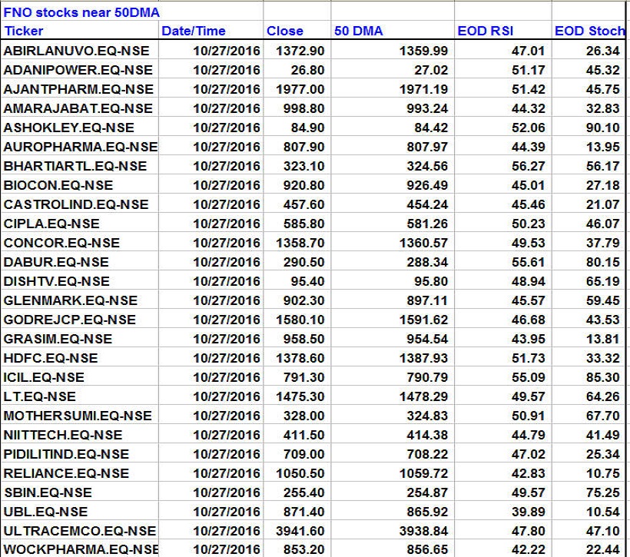The height and width of the screenshot is (557, 630).
Task: Select ASHOKLEY's EOD Stoch value 90.10
Action: click(602, 128)
